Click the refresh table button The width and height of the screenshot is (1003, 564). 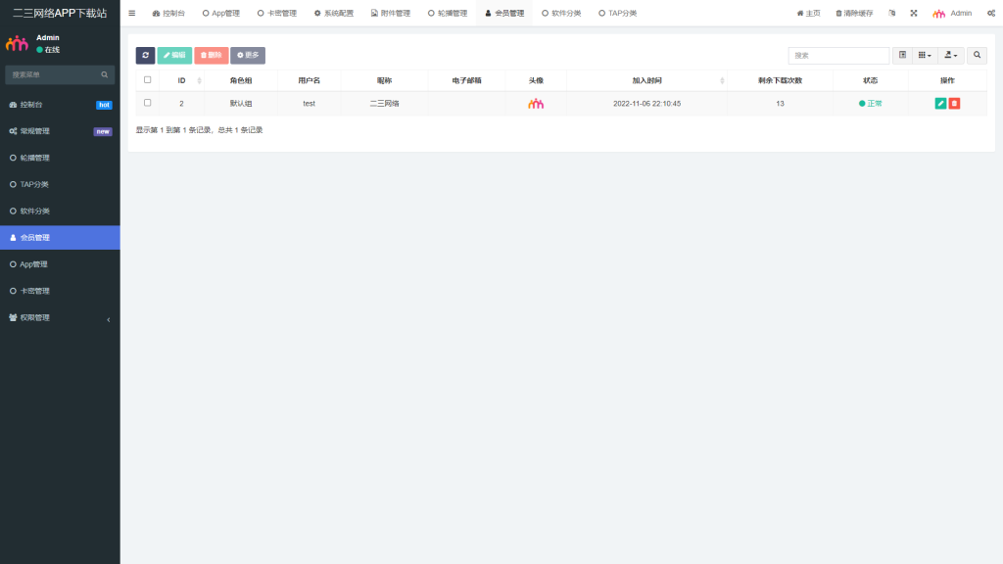click(145, 56)
